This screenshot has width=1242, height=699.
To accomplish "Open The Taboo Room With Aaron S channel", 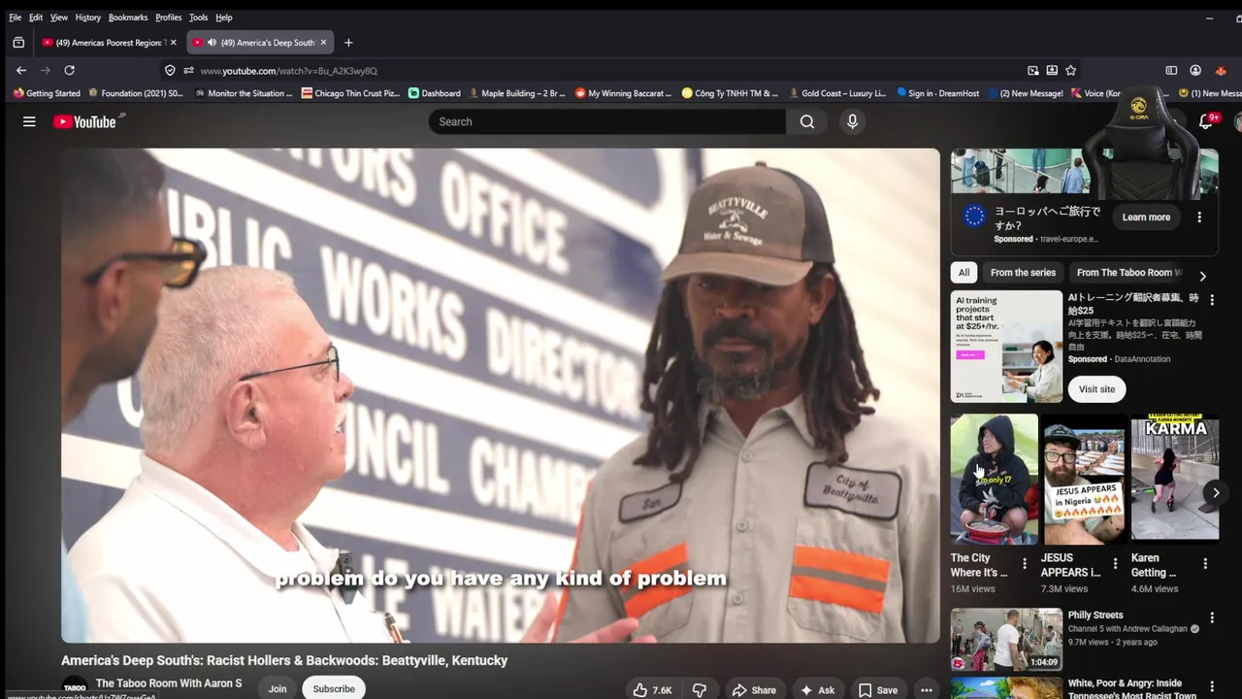I will [x=169, y=683].
